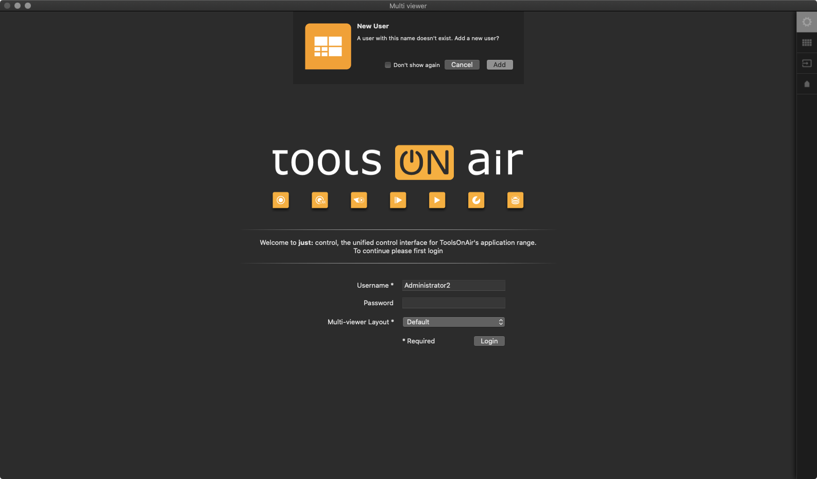Screen dimensions: 817x479
Task: Select the play-with-bar app icon
Action: point(398,200)
